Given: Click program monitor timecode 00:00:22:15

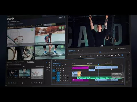Looking at the screenshot, I should (x=72, y=51).
